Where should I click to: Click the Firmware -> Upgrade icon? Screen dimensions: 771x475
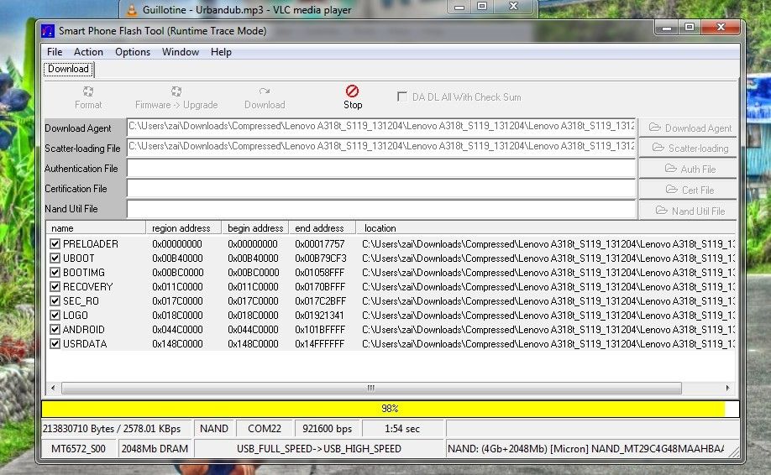click(176, 91)
